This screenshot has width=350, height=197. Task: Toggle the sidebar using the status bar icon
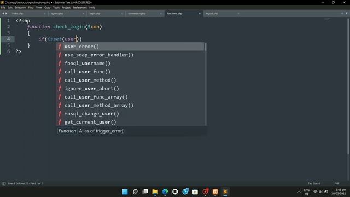(x=4, y=184)
